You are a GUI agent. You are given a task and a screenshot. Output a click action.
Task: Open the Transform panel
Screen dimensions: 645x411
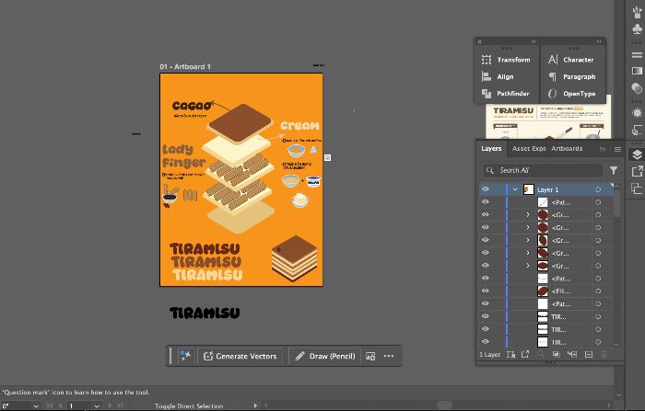pyautogui.click(x=506, y=60)
